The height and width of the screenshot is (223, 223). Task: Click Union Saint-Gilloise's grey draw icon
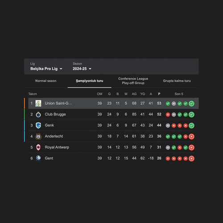(x=174, y=103)
